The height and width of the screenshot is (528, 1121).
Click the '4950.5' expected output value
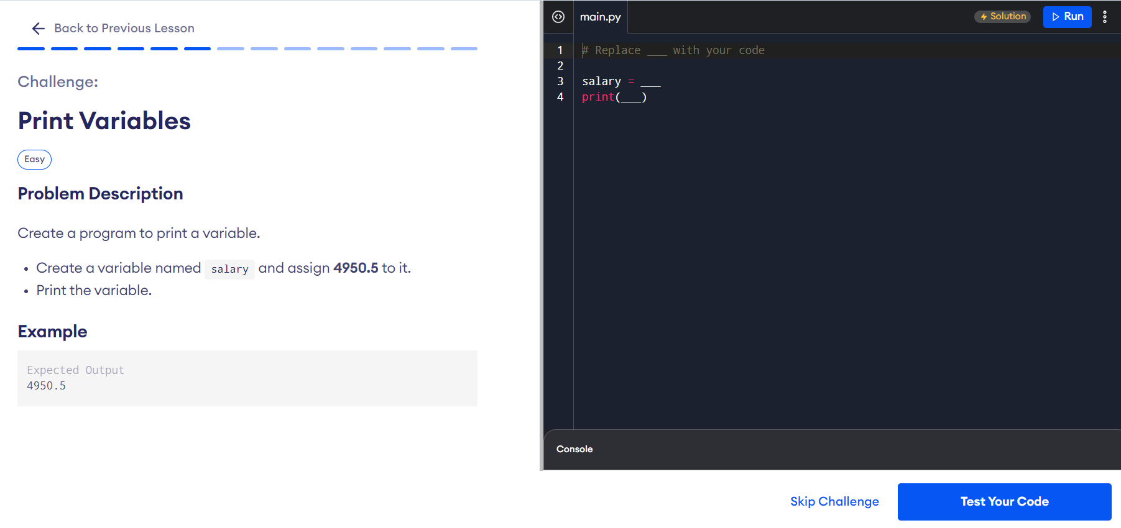[x=46, y=386]
